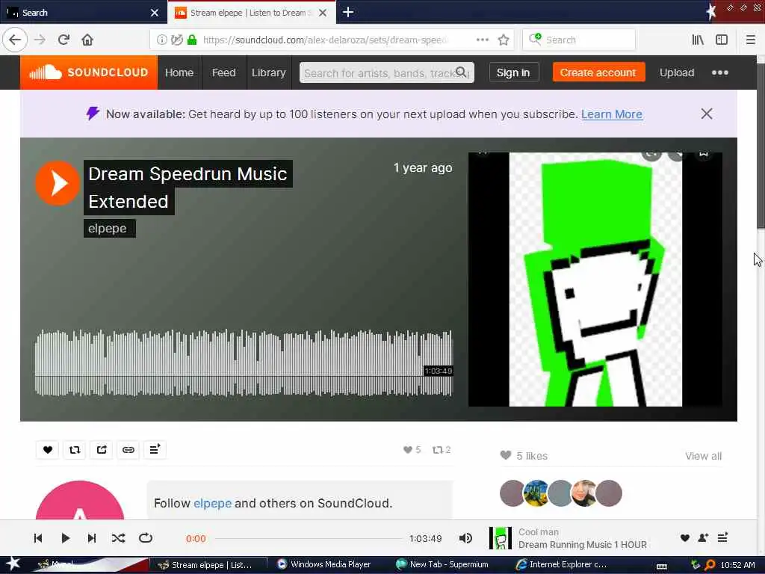765x574 pixels.
Task: Click the soundcloud.com address bar URL
Action: (324, 40)
